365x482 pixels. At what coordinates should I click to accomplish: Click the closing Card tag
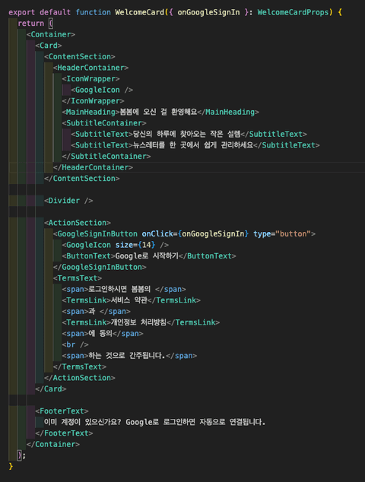tap(51, 388)
